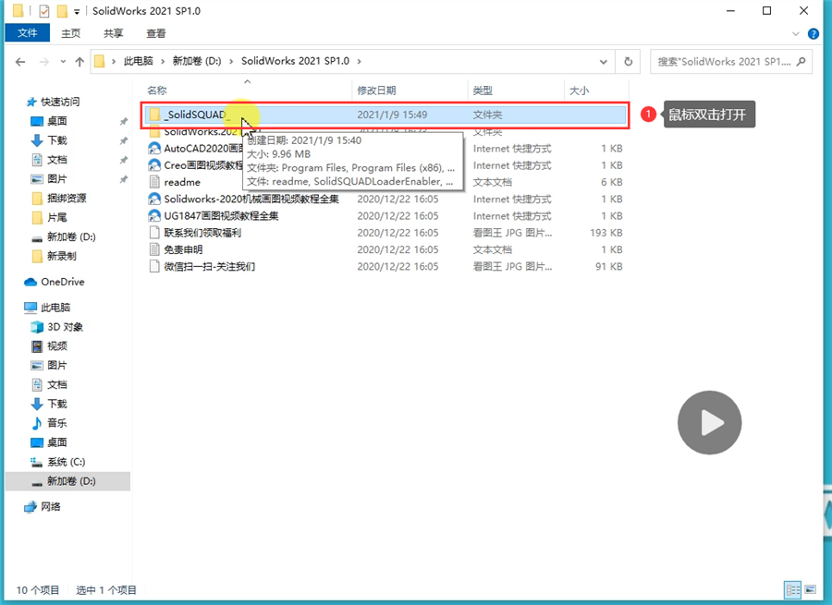Viewport: 832px width, 605px height.
Task: Sort files by the 名称 column header
Action: (x=157, y=91)
